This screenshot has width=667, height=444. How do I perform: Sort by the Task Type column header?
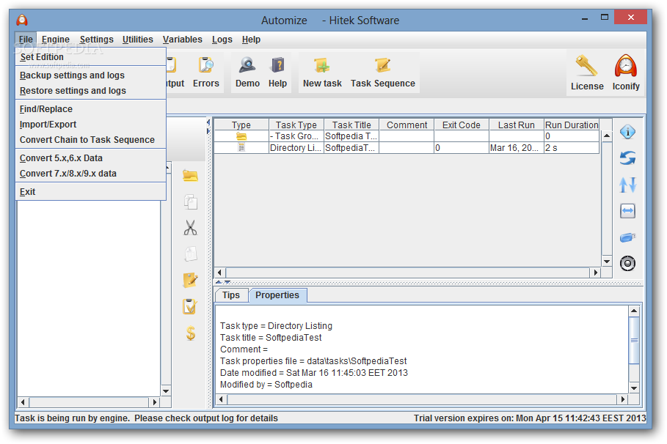tap(296, 125)
